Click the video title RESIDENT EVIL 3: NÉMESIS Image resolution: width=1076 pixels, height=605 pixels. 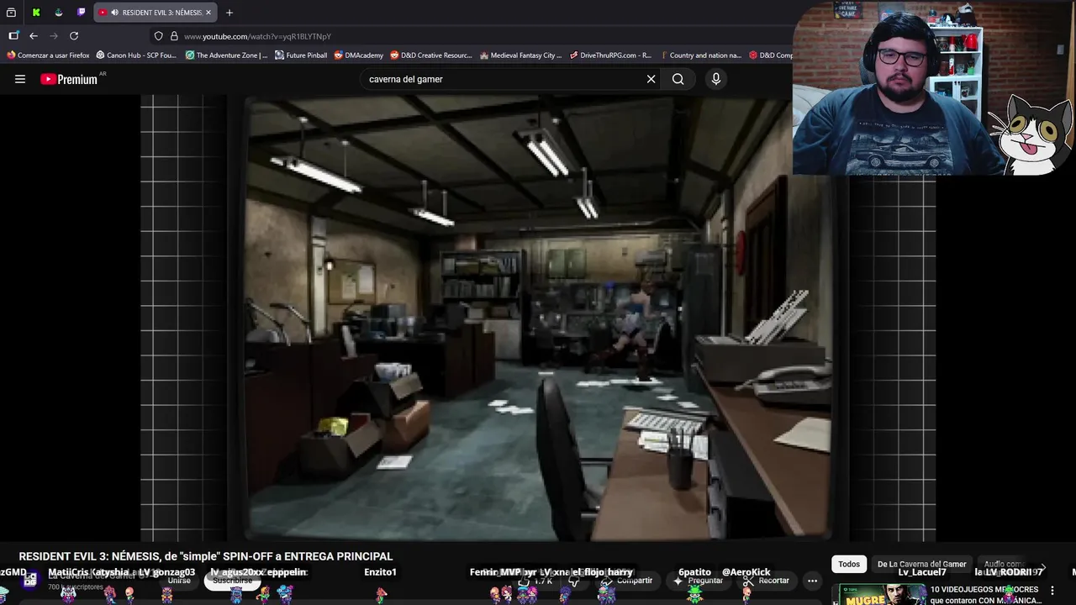pos(206,556)
